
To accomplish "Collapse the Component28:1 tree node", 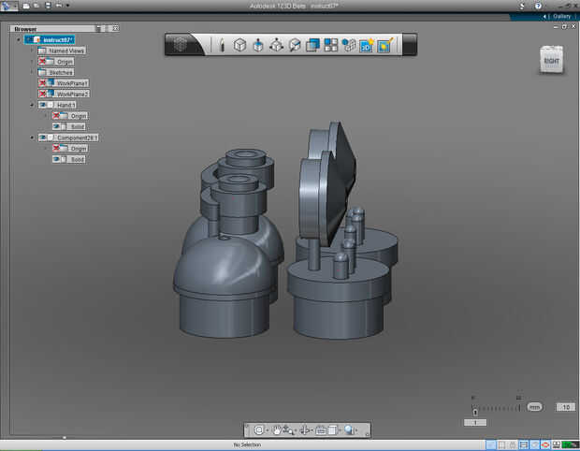I will pyautogui.click(x=32, y=138).
